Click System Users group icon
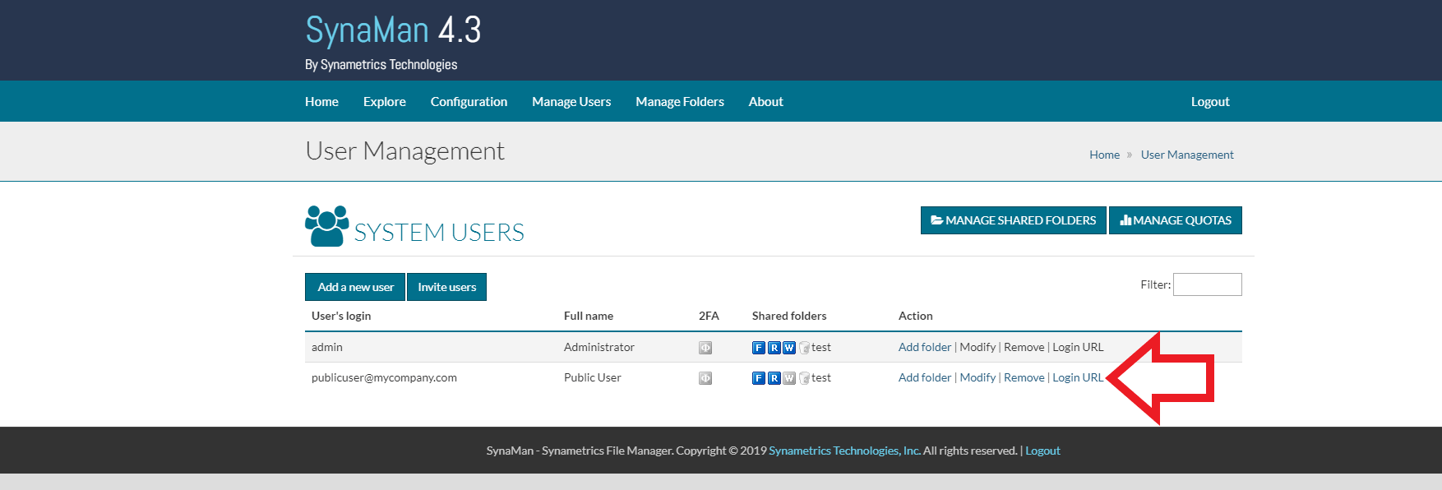Screen dimensions: 1442x490 pos(326,226)
